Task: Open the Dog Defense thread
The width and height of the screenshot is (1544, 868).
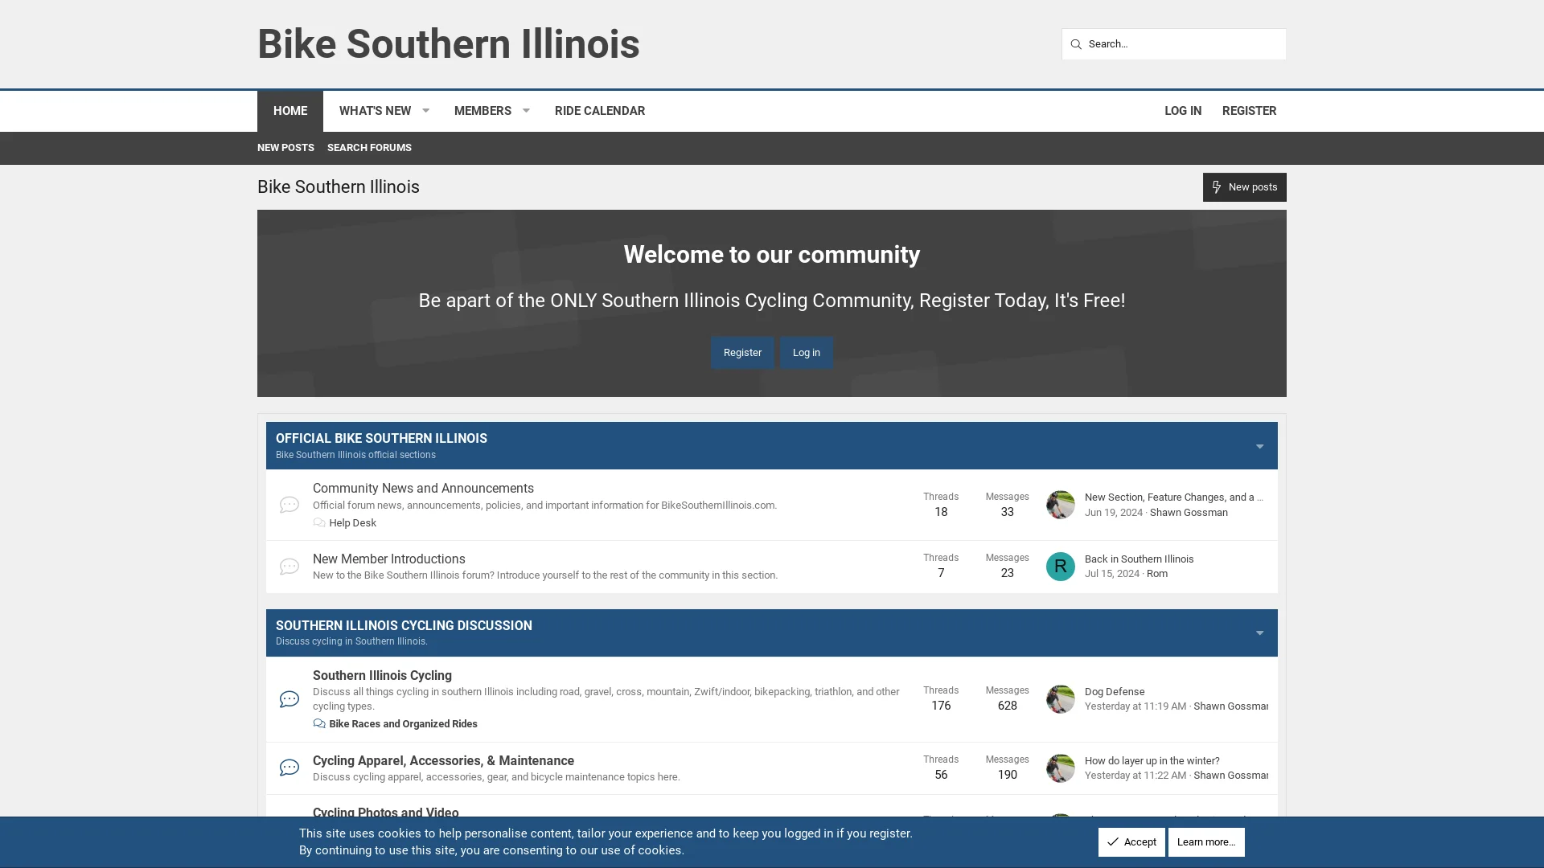Action: 1115,692
